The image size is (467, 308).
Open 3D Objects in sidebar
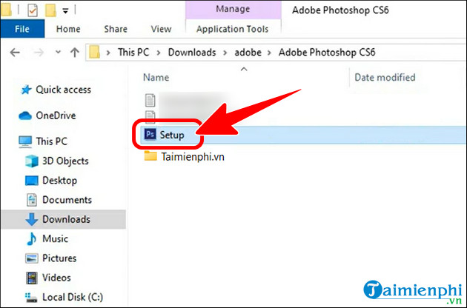click(65, 161)
